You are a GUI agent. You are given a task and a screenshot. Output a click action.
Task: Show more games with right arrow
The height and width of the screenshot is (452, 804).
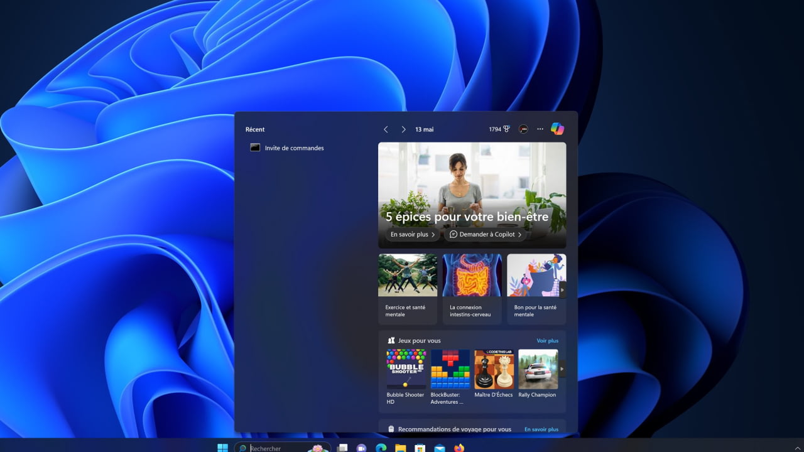coord(562,369)
